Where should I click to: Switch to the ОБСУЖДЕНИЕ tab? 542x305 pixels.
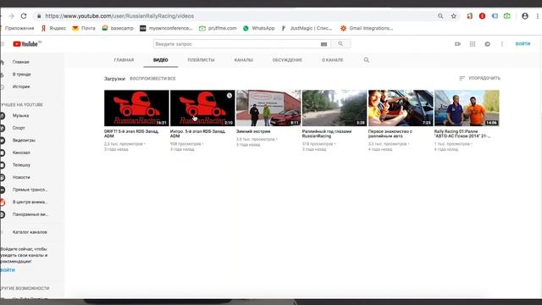pyautogui.click(x=287, y=60)
